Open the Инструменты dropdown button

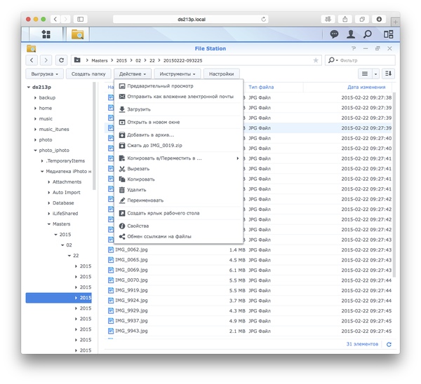click(x=178, y=74)
